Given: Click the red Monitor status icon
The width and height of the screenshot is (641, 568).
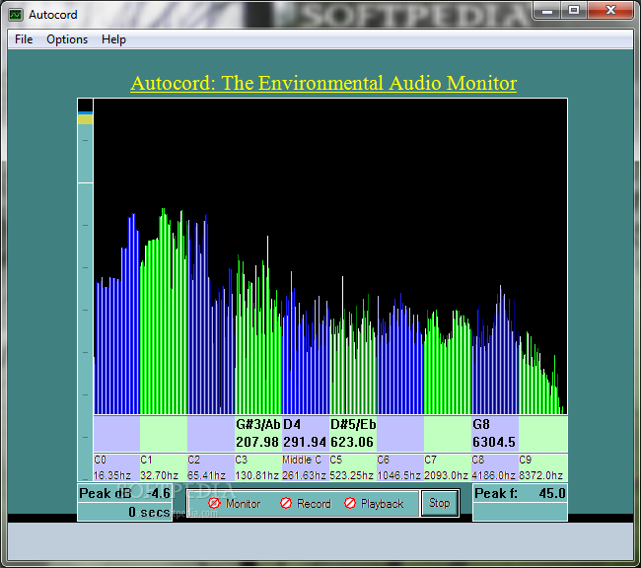Looking at the screenshot, I should point(214,503).
